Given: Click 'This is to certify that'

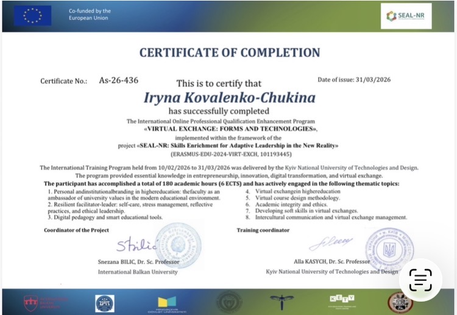Looking at the screenshot, I should (x=219, y=83).
